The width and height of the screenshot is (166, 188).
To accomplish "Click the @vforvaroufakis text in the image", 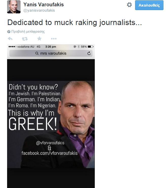I will [x=50, y=143].
